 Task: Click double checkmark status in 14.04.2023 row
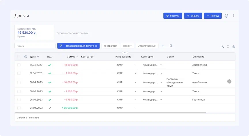tap(50, 65)
